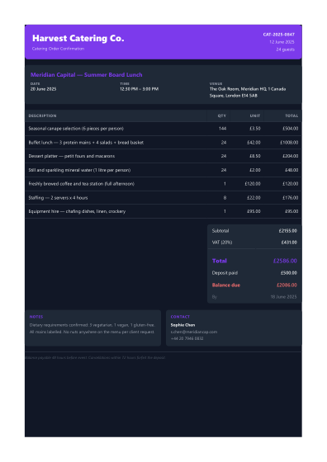Click the contact name Sophie Chen
327x462 pixels.
[x=182, y=325]
